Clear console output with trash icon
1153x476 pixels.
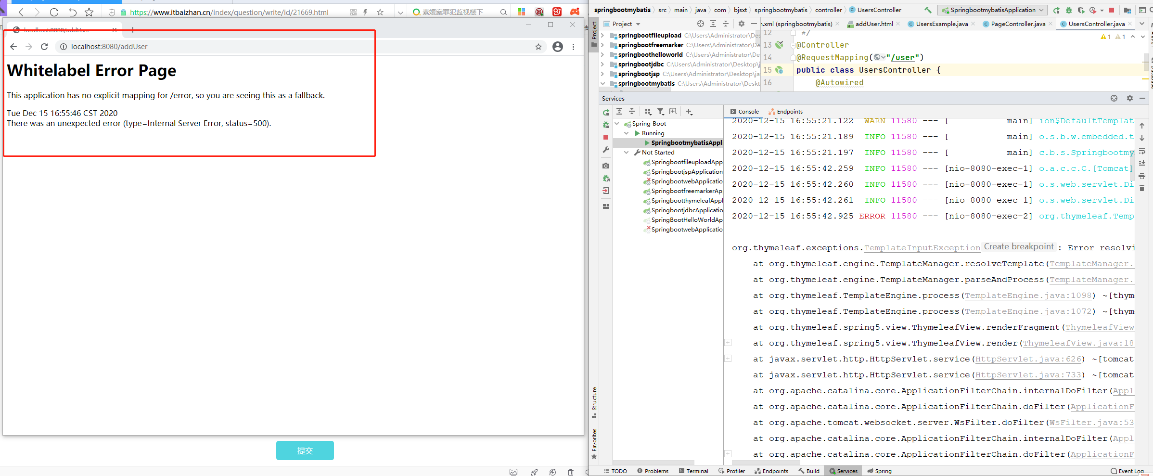(x=1142, y=188)
